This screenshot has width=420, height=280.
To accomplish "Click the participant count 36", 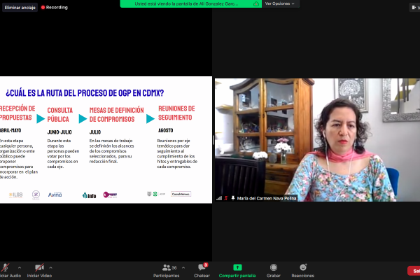I will [x=174, y=267].
